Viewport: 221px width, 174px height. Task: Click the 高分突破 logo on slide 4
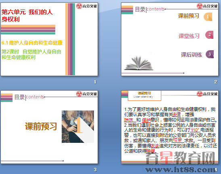click(x=207, y=94)
